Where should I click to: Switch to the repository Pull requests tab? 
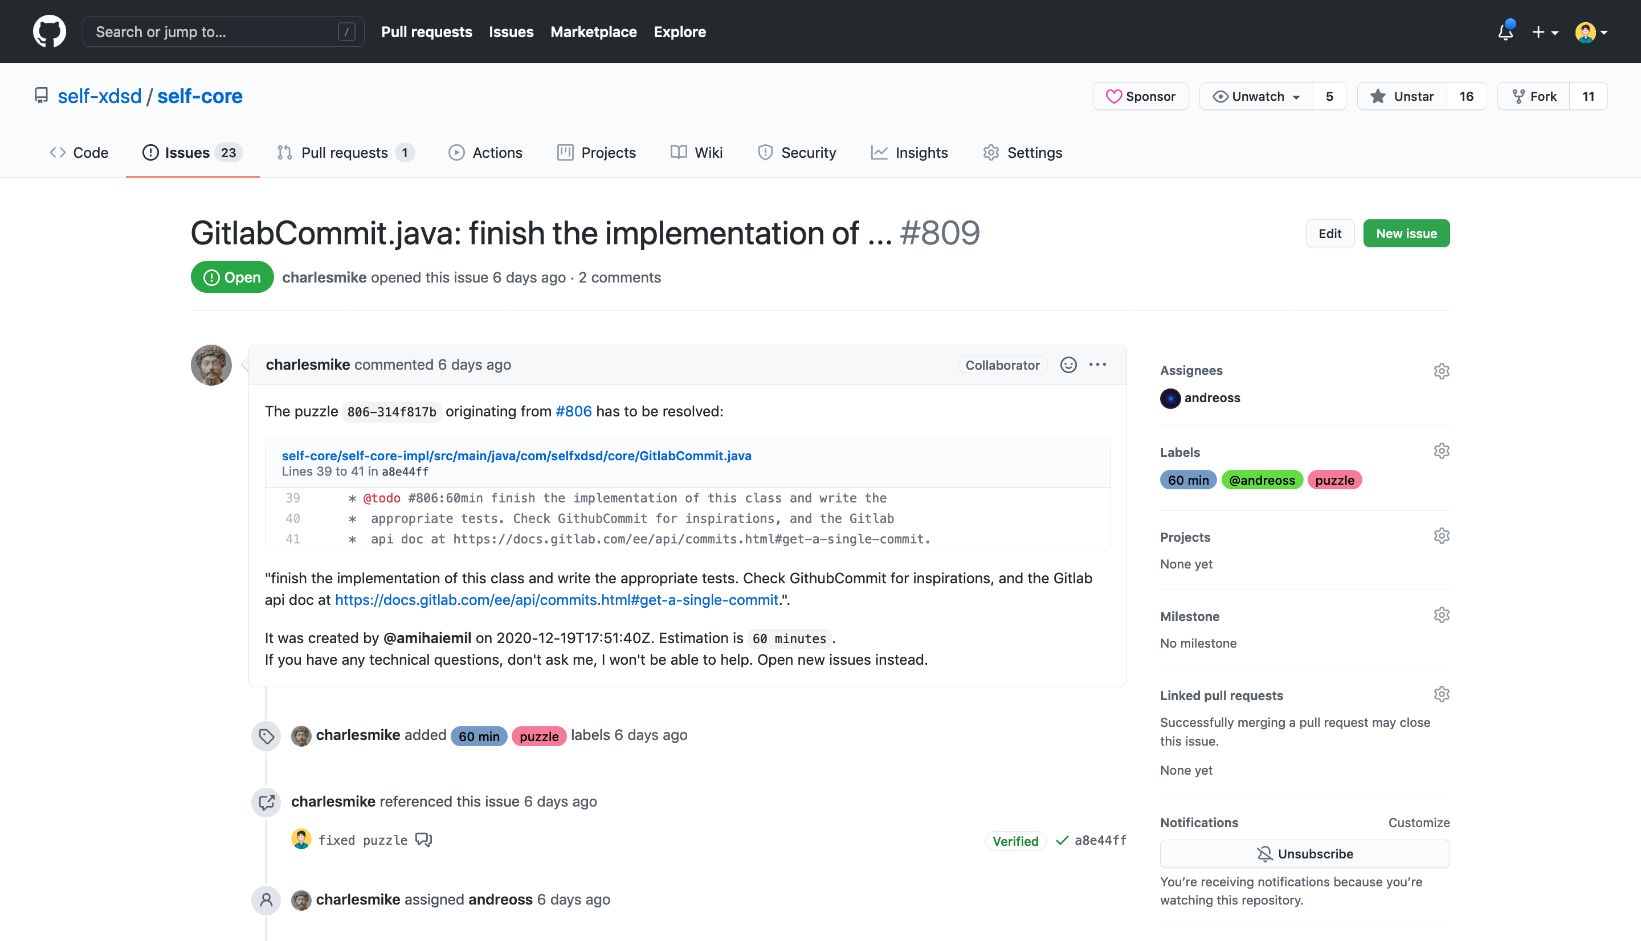point(345,153)
